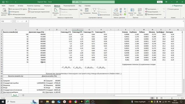Click cell header Глюкозид A %
The height and width of the screenshot is (104, 185).
(66, 32)
